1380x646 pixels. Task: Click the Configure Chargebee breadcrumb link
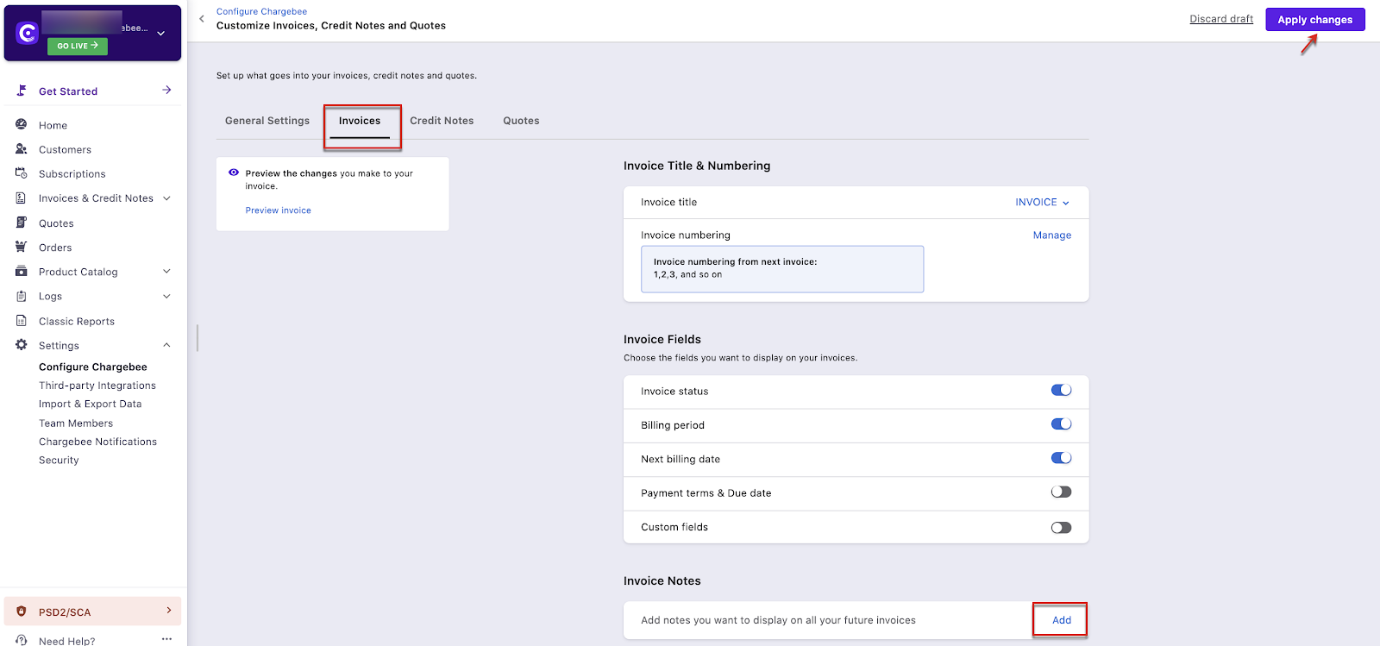point(261,11)
